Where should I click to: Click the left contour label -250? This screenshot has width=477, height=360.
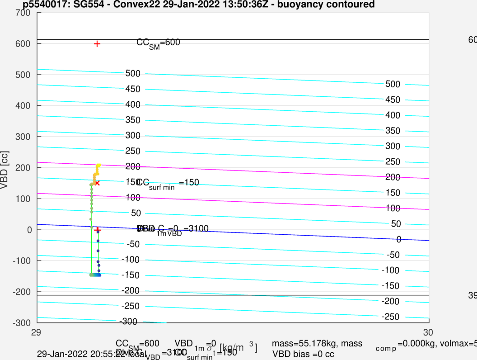tap(131, 306)
